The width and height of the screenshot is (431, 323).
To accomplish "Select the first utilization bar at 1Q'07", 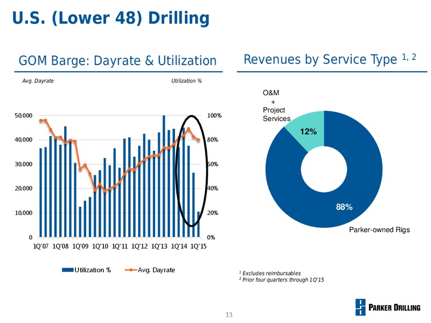I will [x=41, y=193].
